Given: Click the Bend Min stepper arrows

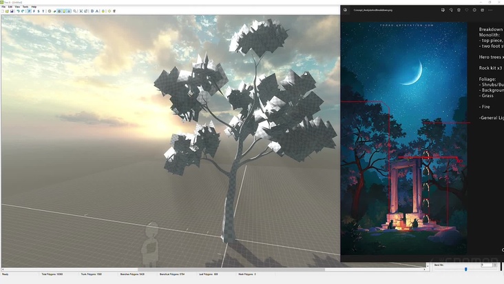Looking at the screenshot, I should click(495, 265).
